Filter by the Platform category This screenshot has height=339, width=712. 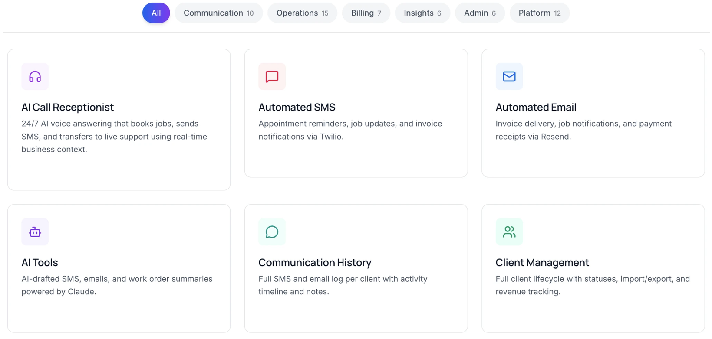(x=540, y=13)
